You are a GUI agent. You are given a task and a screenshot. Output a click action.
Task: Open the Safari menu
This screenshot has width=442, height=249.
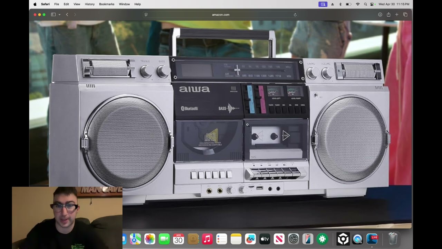[45, 4]
